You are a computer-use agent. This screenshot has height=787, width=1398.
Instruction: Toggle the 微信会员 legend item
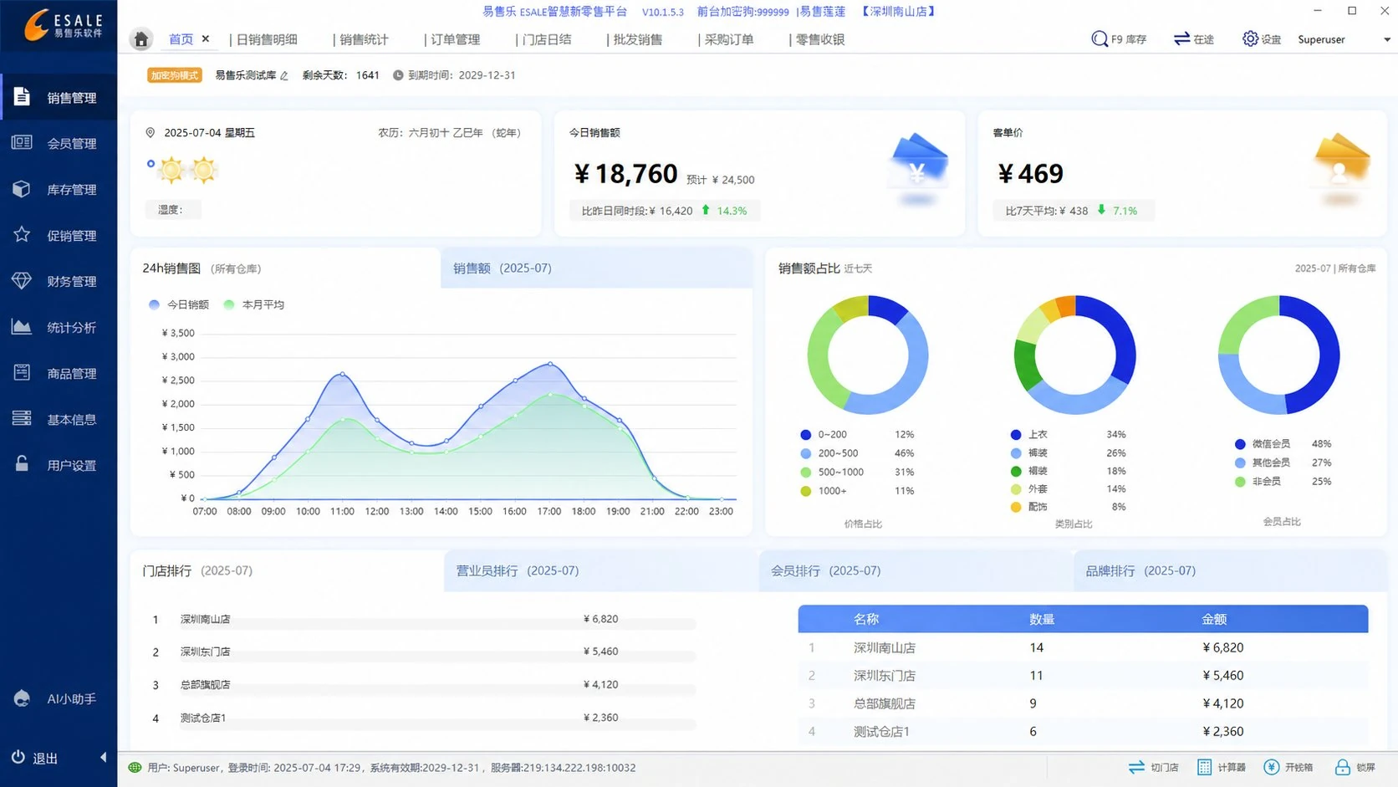tap(1263, 444)
